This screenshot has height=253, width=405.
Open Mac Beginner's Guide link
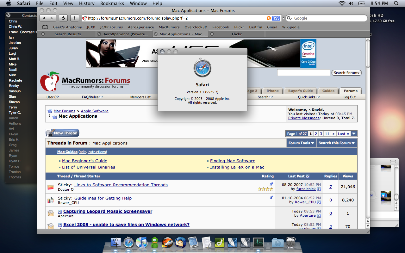point(84,161)
